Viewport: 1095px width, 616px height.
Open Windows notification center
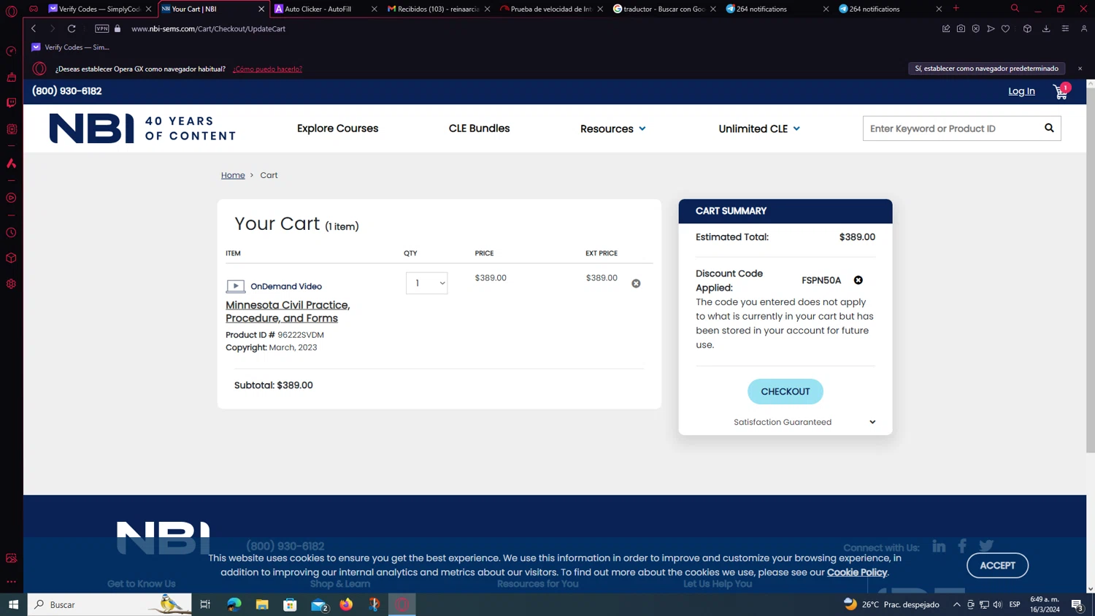(1077, 604)
